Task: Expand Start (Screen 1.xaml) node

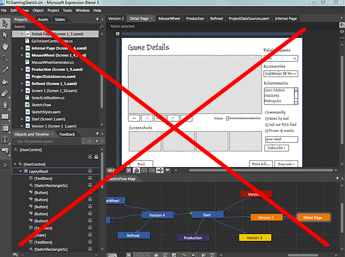Action: point(22,119)
